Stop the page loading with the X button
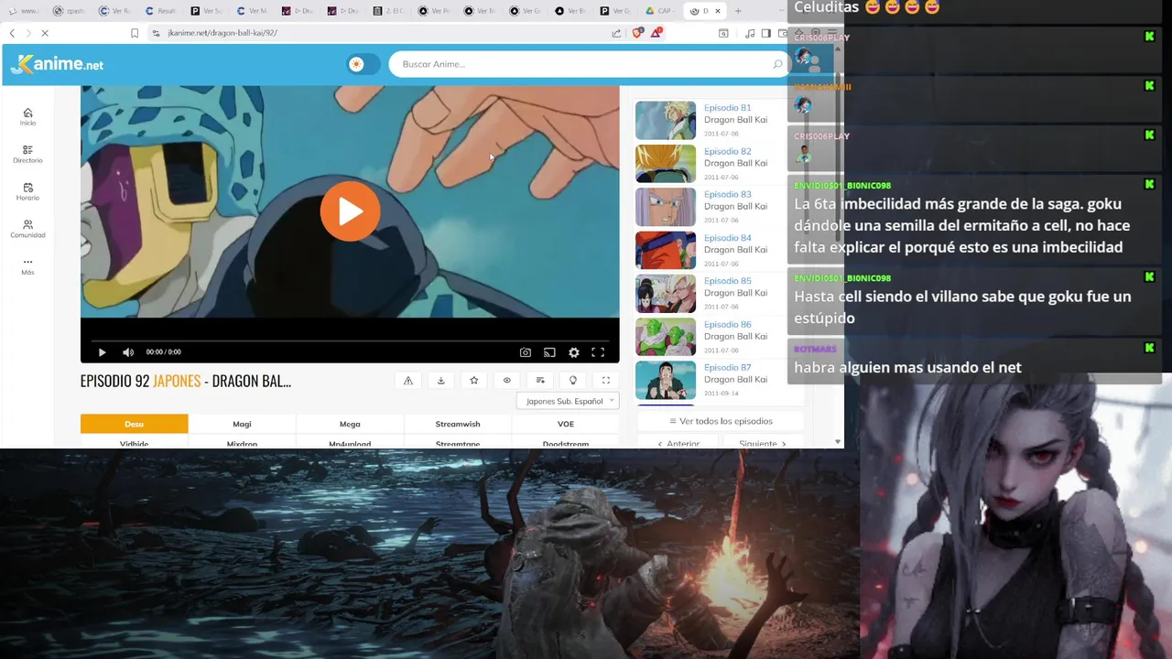 pos(45,33)
